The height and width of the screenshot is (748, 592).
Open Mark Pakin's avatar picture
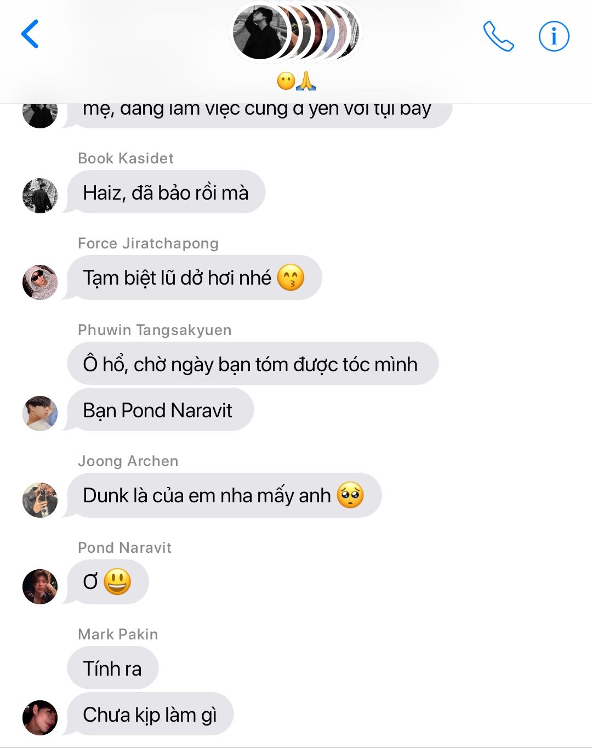point(40,718)
